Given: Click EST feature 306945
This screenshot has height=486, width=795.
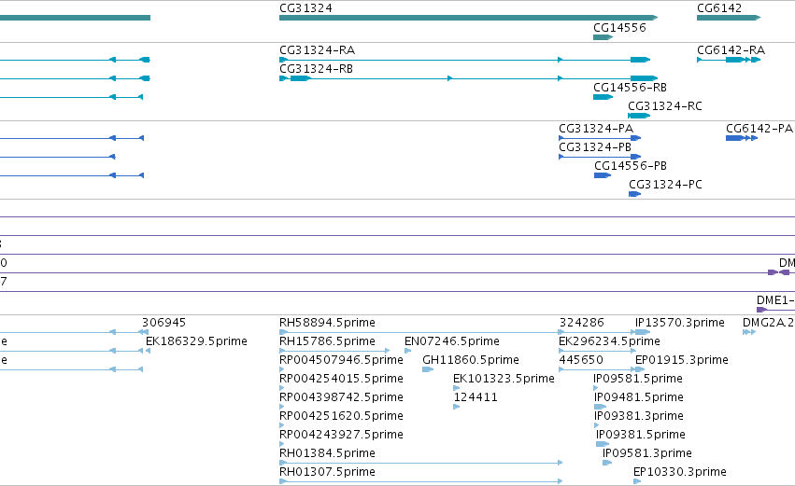Looking at the screenshot, I should [163, 323].
